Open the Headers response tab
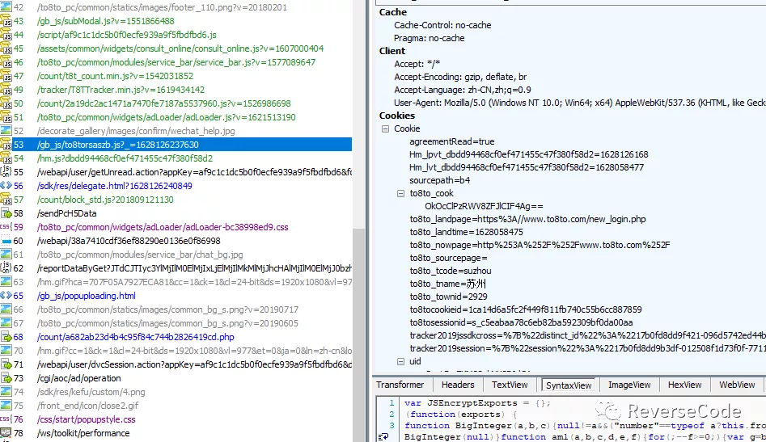Viewport: 766px width, 442px height. coord(458,385)
